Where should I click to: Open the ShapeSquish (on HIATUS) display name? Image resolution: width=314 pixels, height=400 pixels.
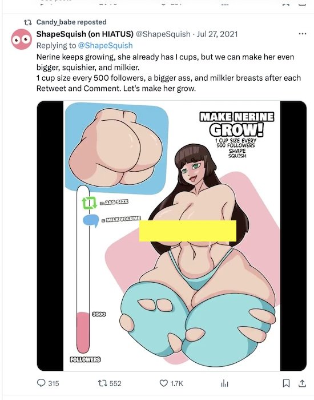(85, 34)
